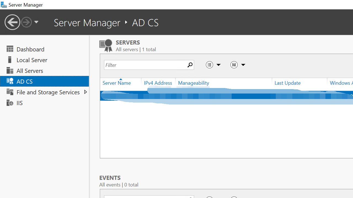Select the highlighted server row
The image size is (353, 198).
226,96
